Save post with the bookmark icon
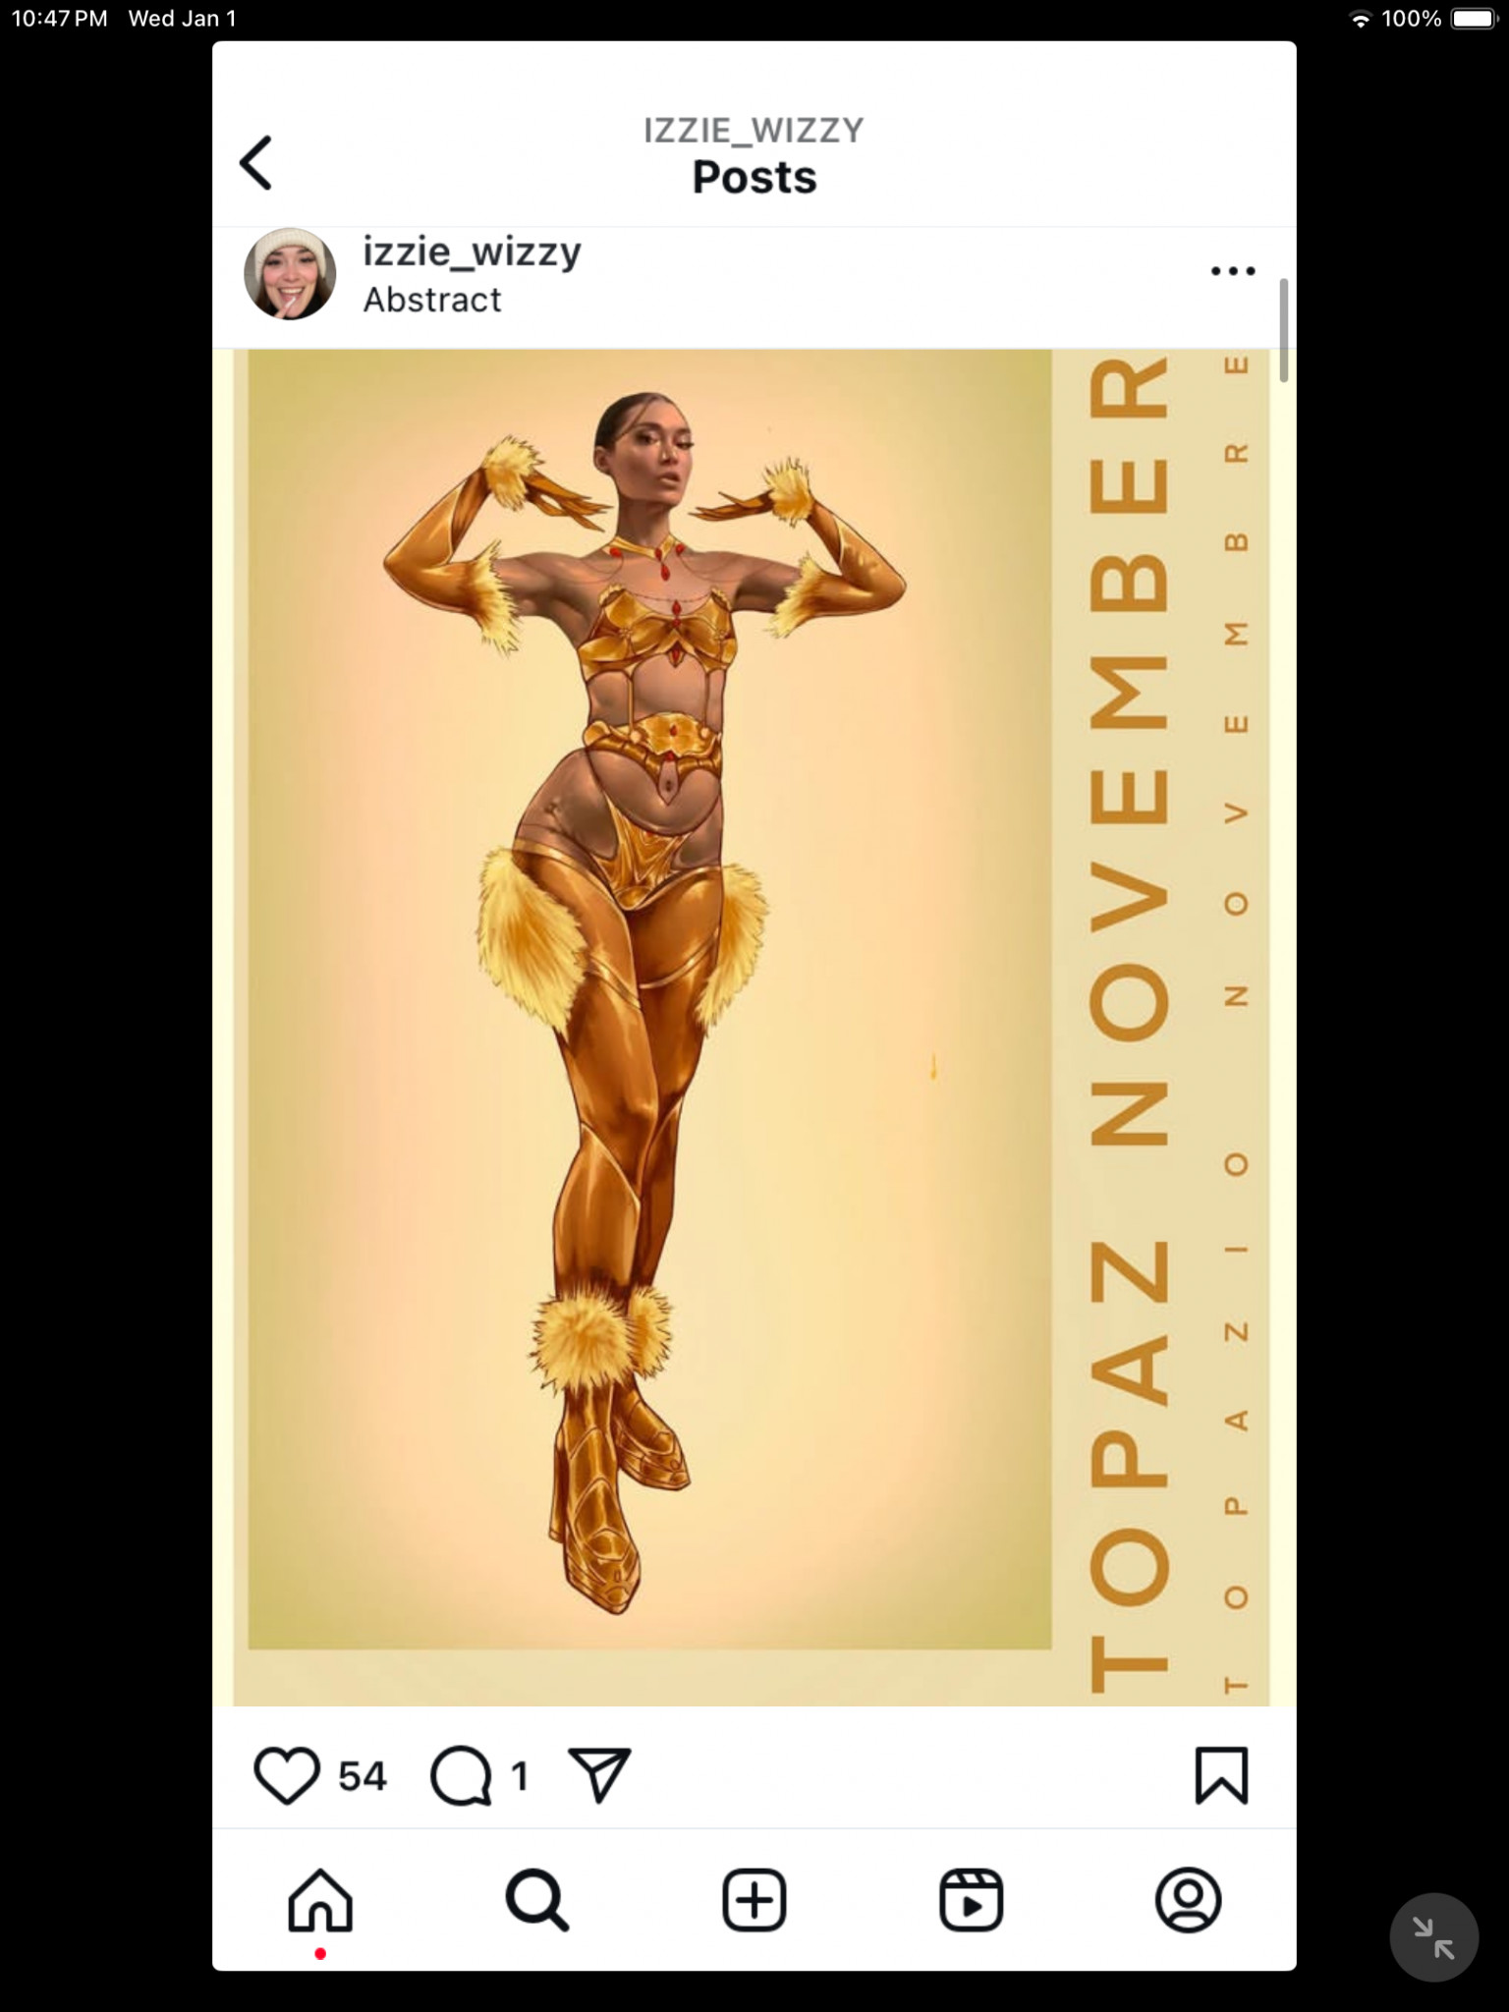The width and height of the screenshot is (1509, 2012). tap(1221, 1775)
